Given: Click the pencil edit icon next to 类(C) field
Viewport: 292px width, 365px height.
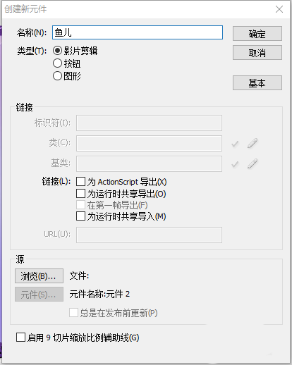Looking at the screenshot, I should tap(253, 143).
